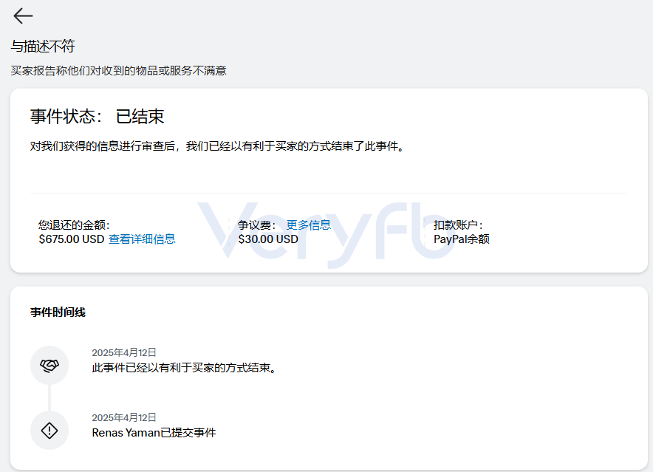Click the $30.00 USD dispute fee value
The height and width of the screenshot is (472, 653).
268,239
